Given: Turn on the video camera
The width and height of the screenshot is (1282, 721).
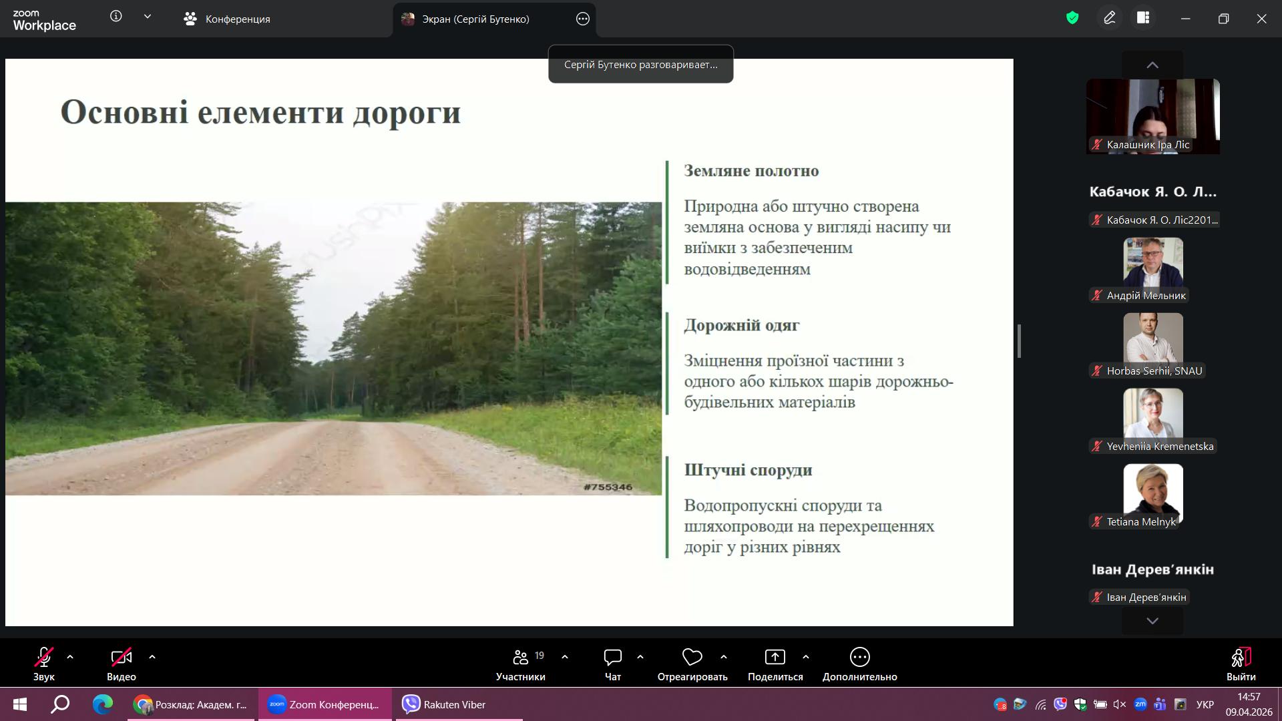Looking at the screenshot, I should [121, 658].
